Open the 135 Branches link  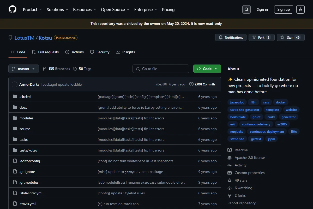(56, 69)
